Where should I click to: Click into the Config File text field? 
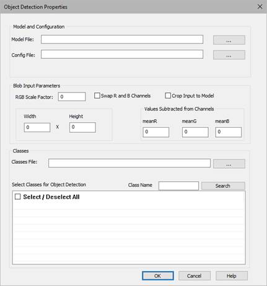point(122,54)
